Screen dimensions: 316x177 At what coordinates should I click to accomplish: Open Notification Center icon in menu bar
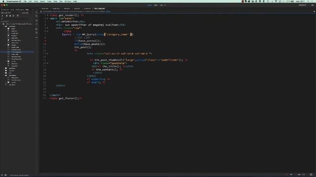(313, 1)
